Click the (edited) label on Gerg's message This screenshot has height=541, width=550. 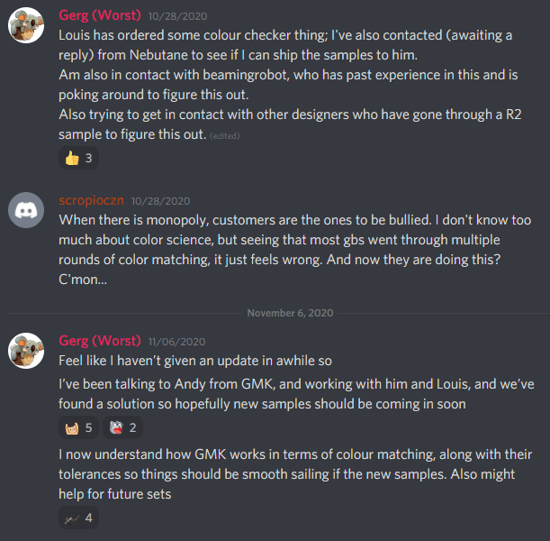225,135
